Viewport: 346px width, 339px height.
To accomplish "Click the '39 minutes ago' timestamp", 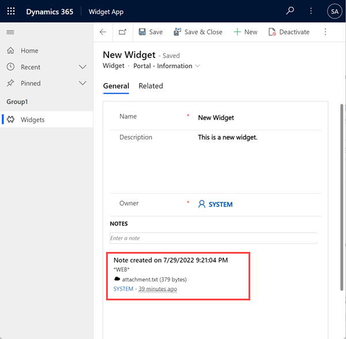I will click(157, 289).
